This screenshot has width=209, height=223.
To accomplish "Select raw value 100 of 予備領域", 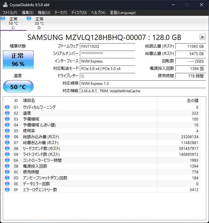I will point(195,119).
